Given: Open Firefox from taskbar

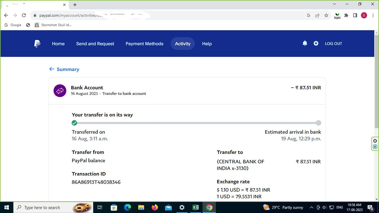Looking at the screenshot, I should pos(155,207).
